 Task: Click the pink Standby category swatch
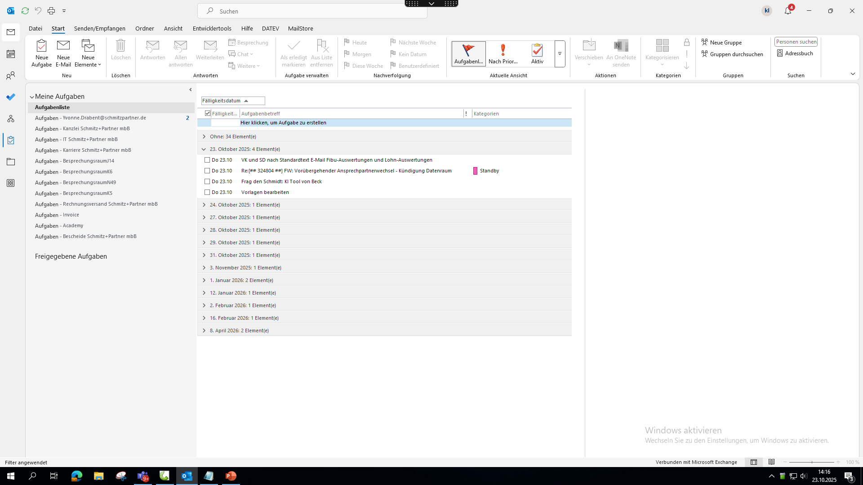click(x=475, y=171)
